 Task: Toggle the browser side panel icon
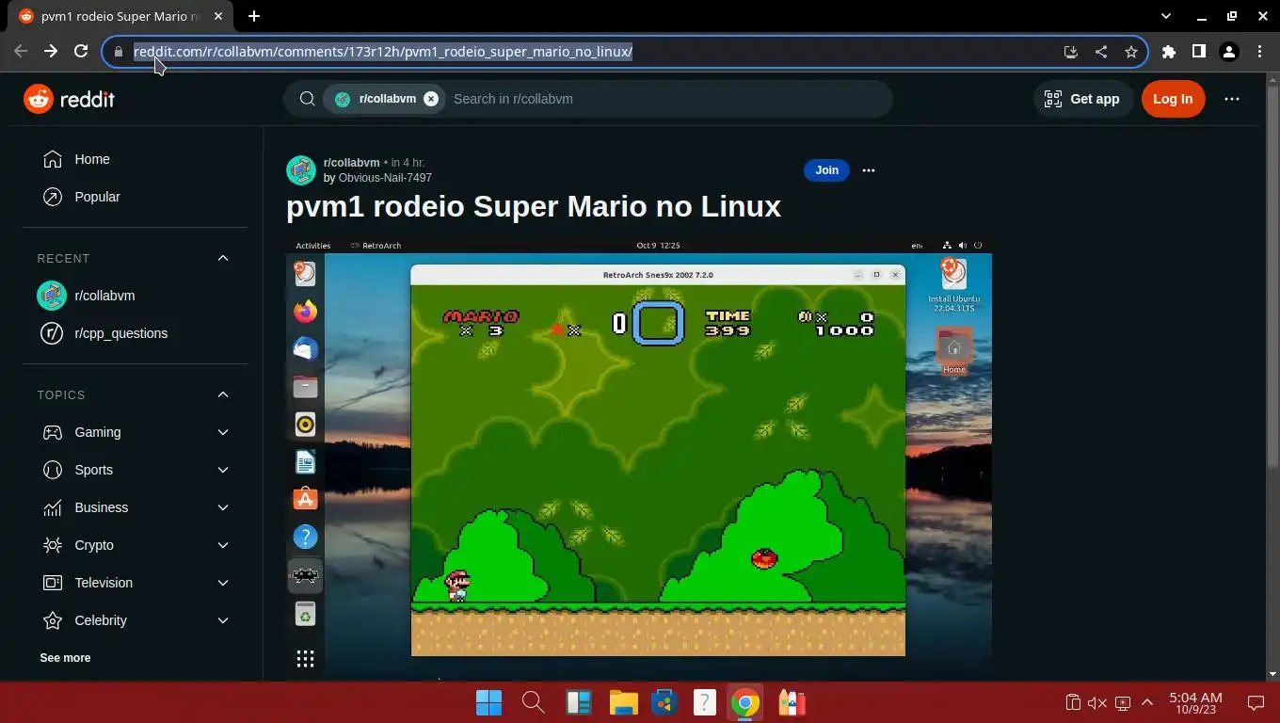point(1199,52)
